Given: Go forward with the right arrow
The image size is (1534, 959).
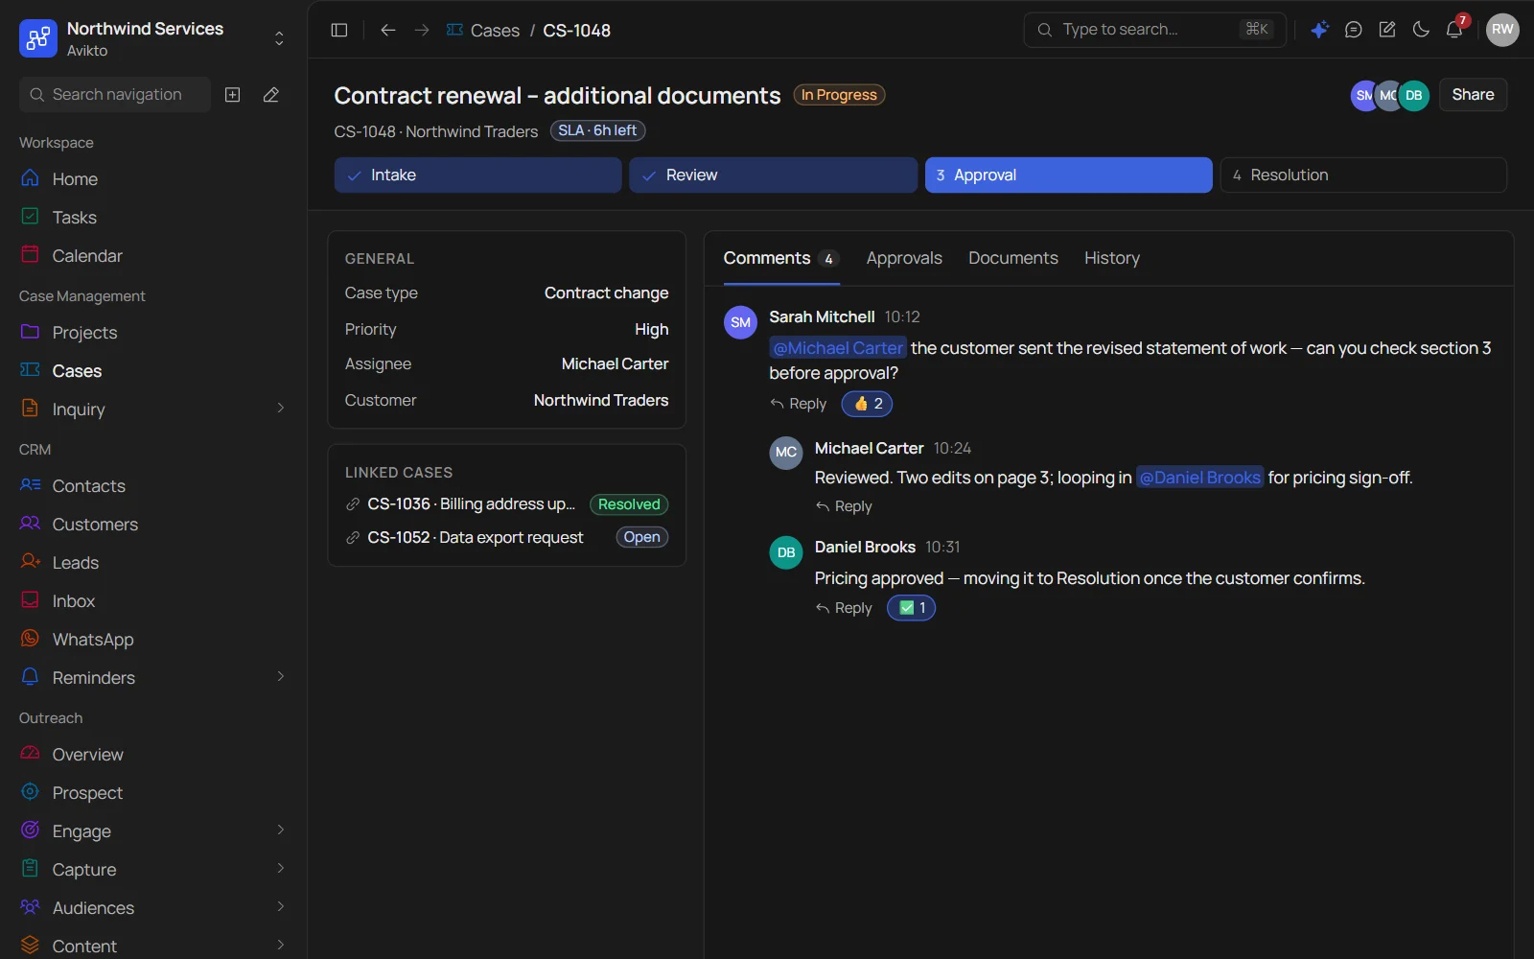Looking at the screenshot, I should pyautogui.click(x=422, y=30).
